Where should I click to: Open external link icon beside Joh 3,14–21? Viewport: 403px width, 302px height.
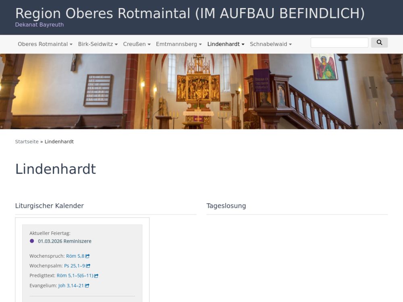pos(87,285)
